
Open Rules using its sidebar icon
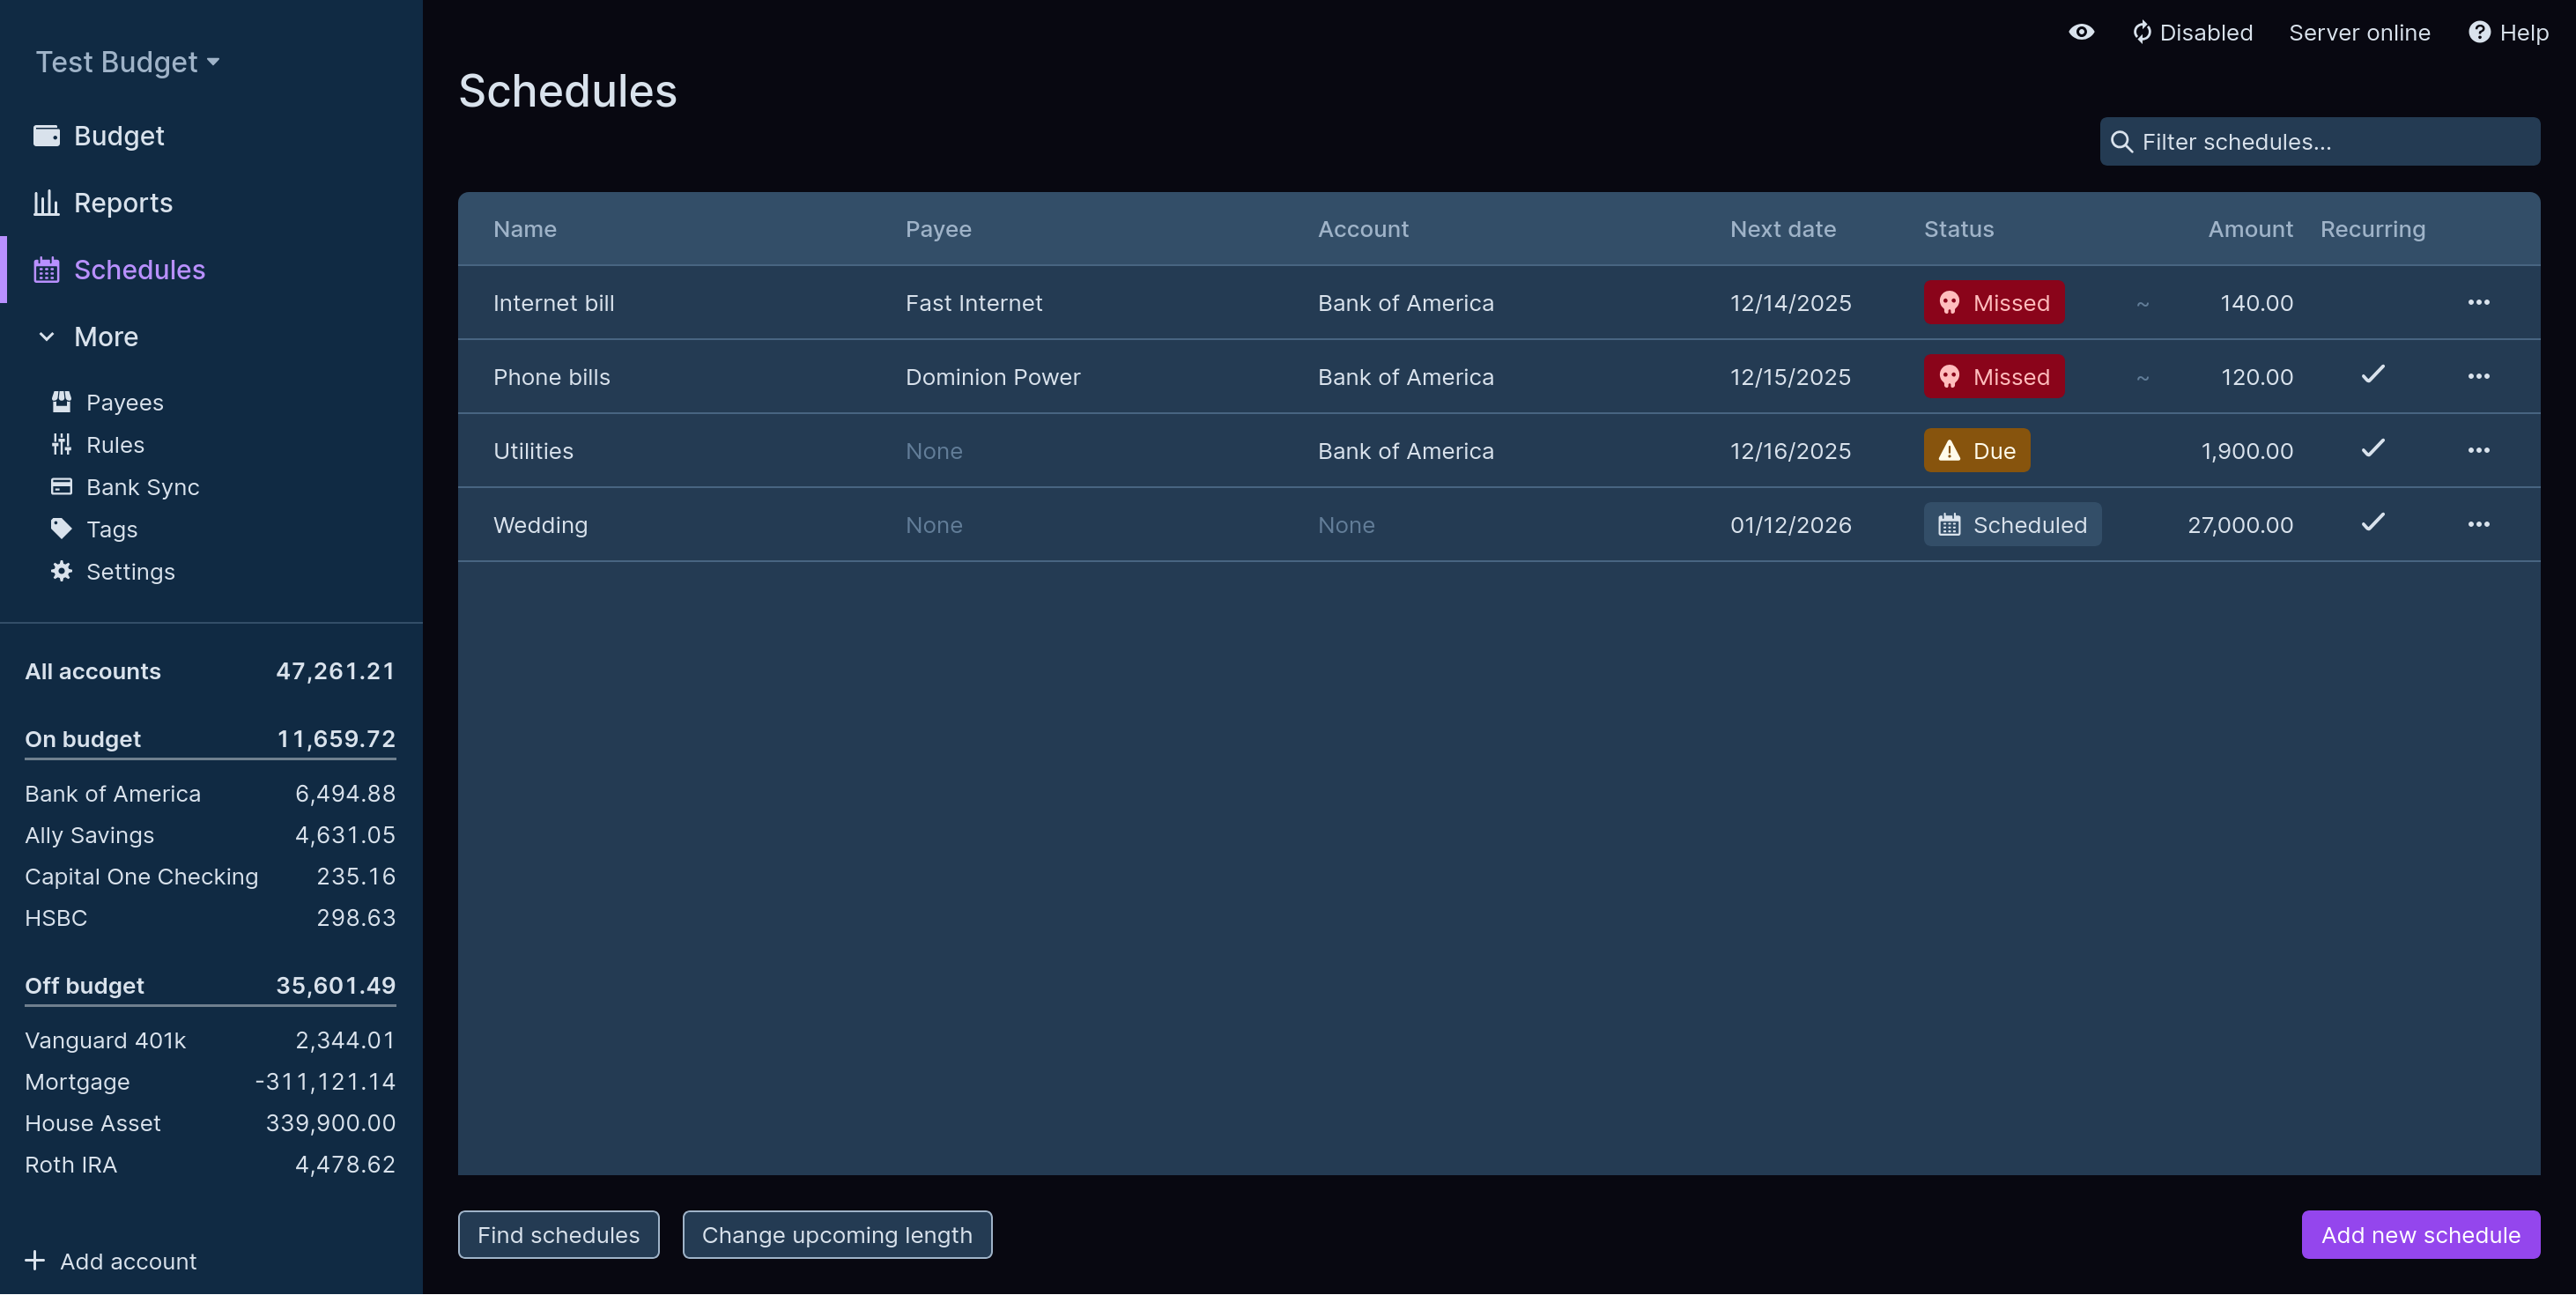(61, 444)
